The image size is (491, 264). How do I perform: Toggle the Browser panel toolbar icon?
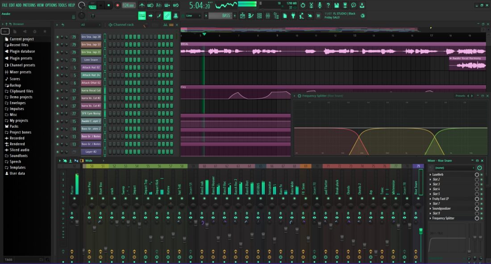[275, 16]
